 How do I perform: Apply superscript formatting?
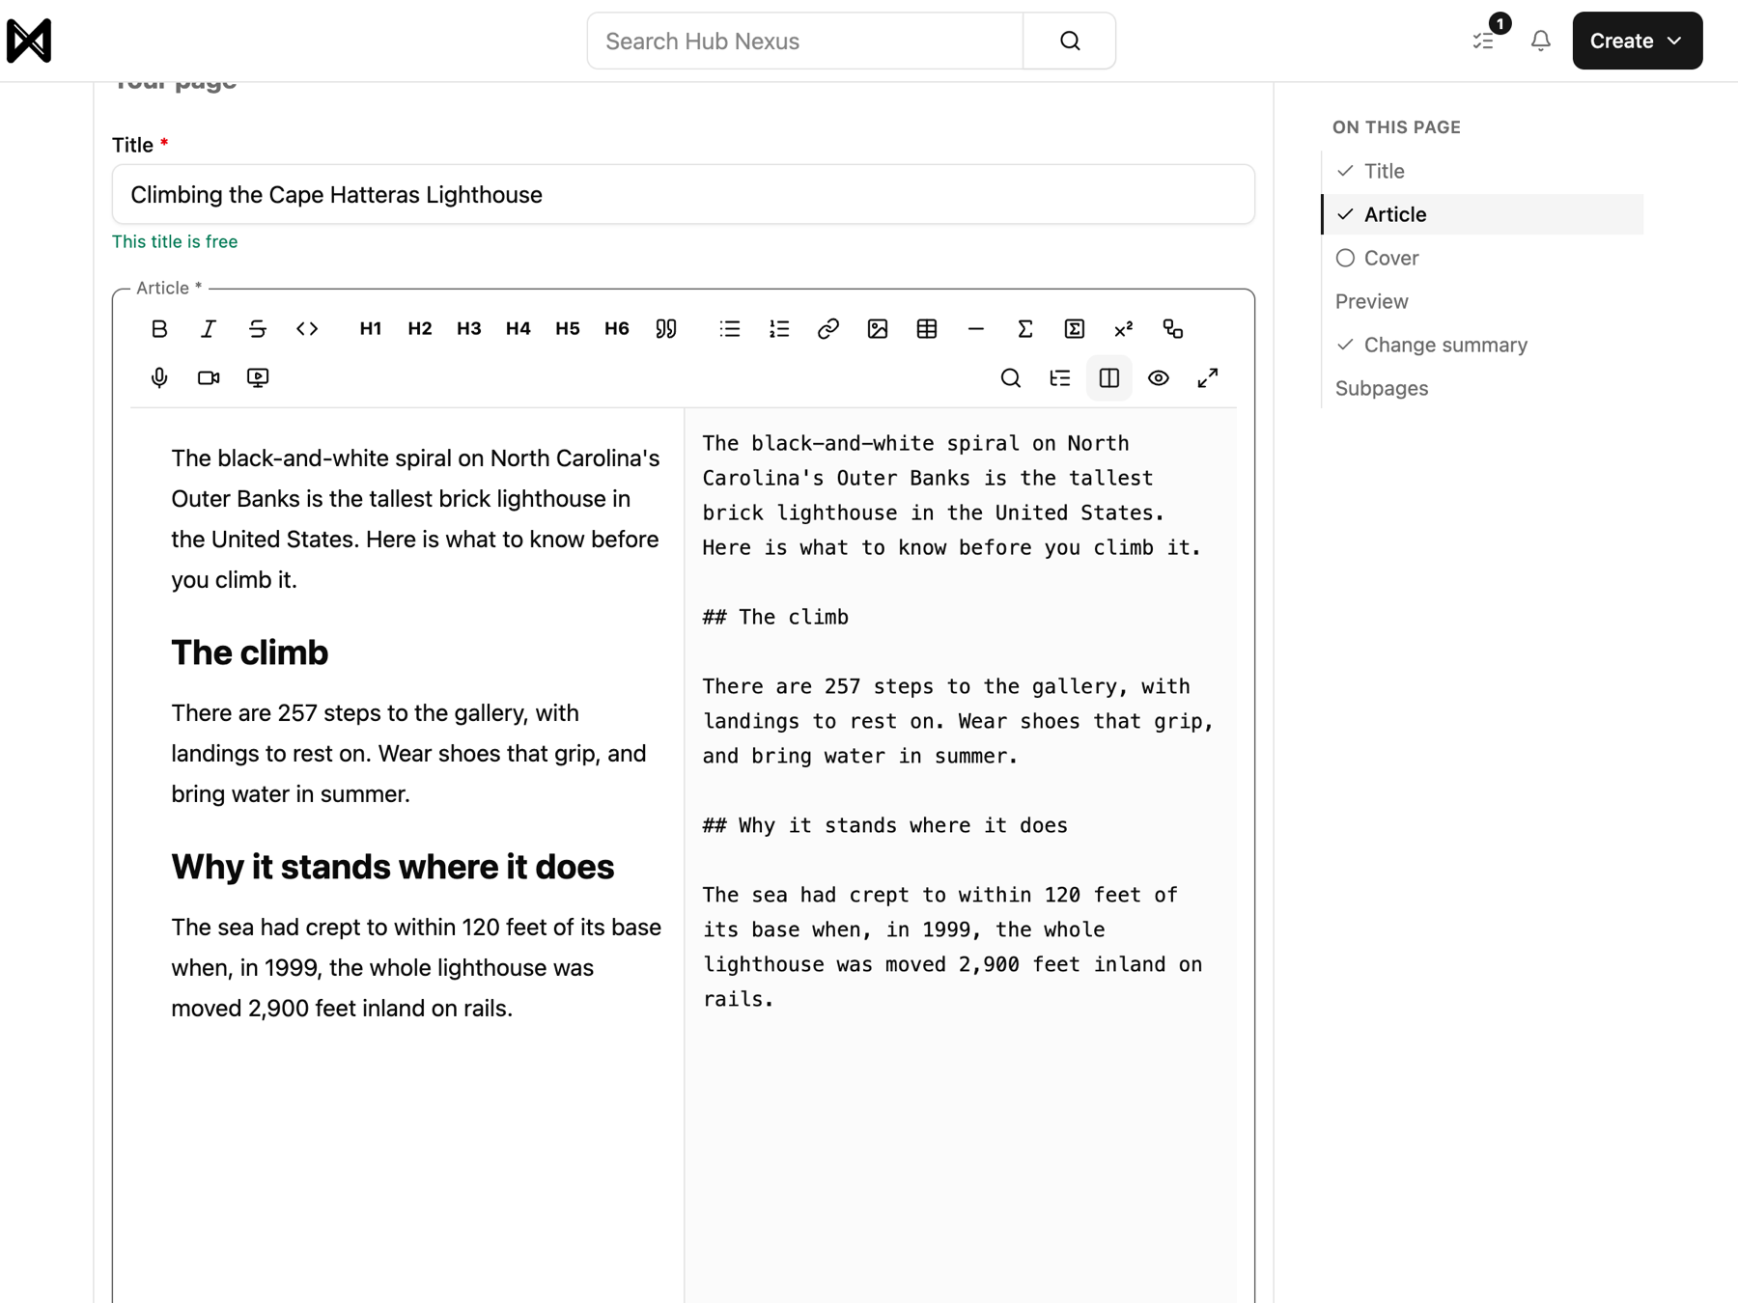tap(1124, 329)
